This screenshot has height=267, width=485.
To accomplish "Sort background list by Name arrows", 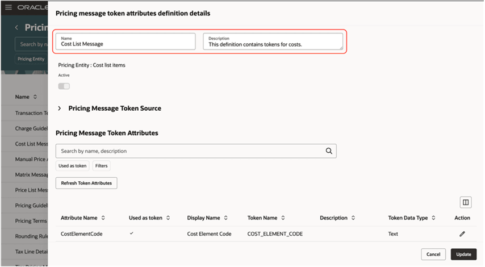I will point(35,97).
